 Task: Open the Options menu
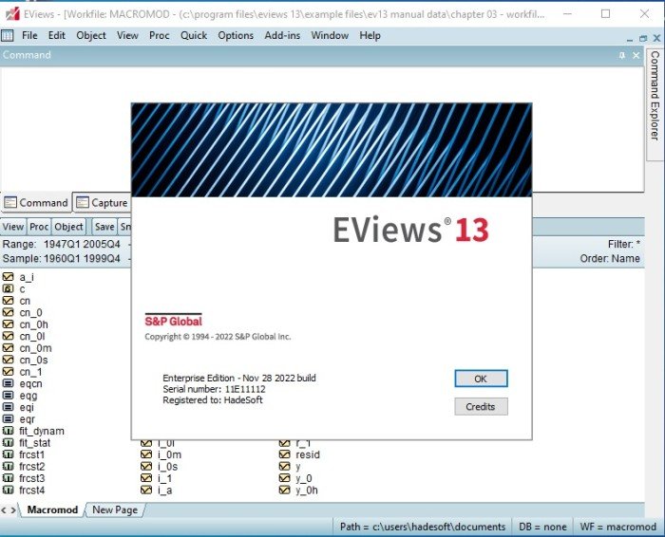coord(236,35)
